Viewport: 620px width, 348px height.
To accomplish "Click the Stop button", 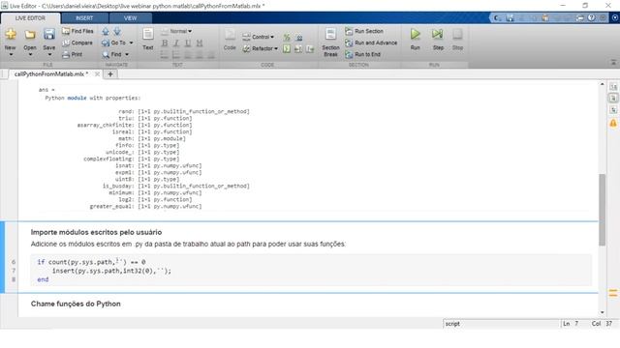I will [457, 39].
